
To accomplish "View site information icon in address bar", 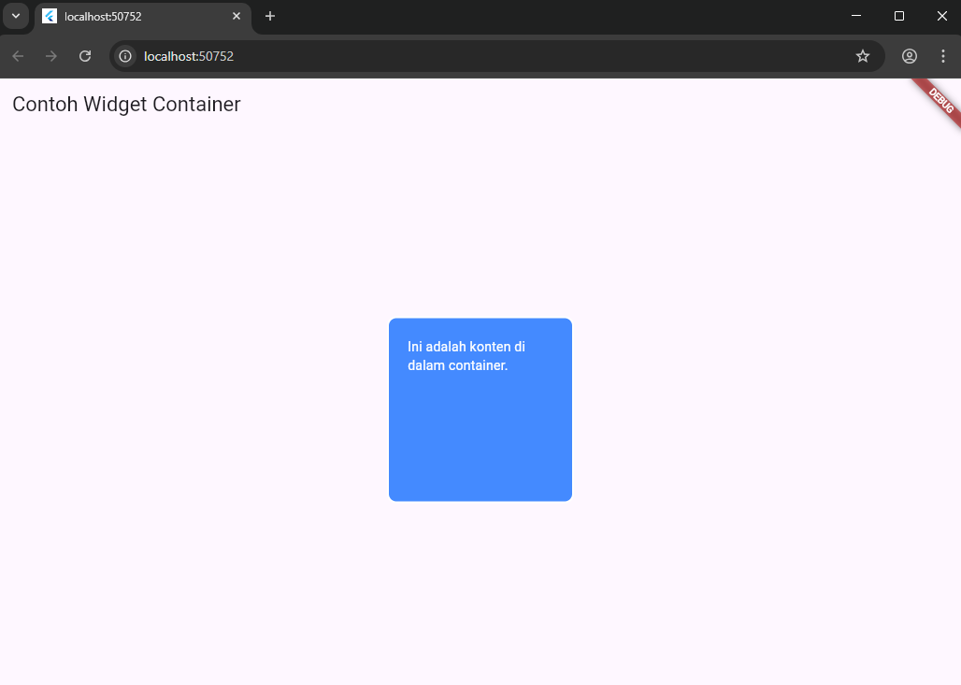I will click(125, 56).
